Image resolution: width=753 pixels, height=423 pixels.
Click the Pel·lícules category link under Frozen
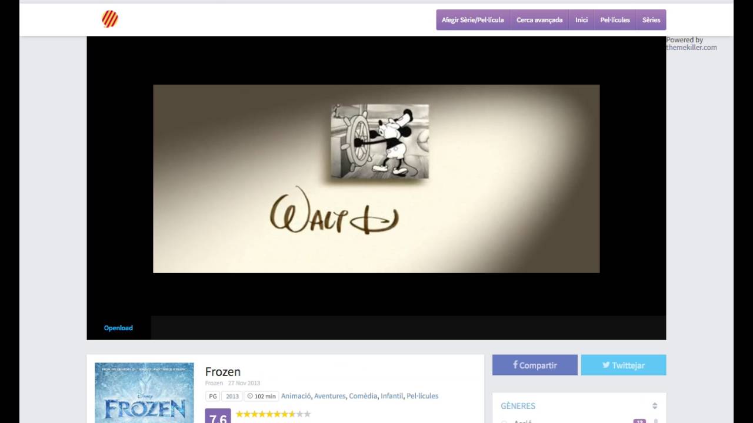422,396
